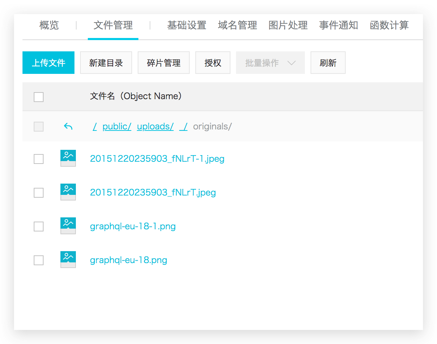Click the 授权 button
437x344 pixels.
[x=213, y=63]
